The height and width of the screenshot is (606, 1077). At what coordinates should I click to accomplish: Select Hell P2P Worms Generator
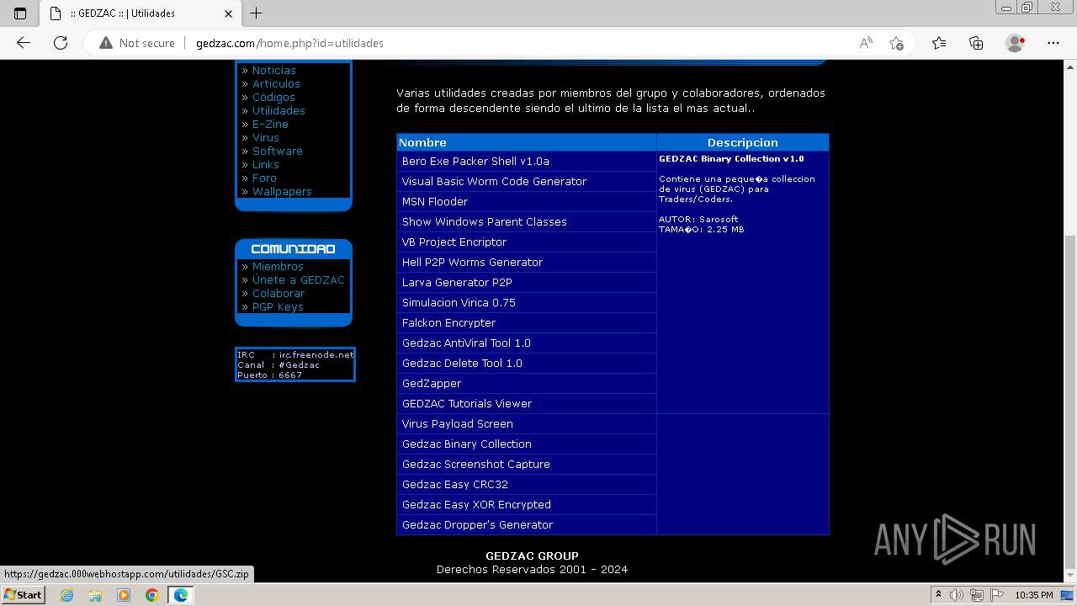pos(526,262)
